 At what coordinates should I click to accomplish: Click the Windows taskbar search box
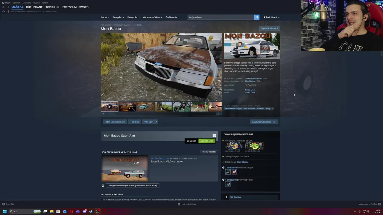(25, 211)
